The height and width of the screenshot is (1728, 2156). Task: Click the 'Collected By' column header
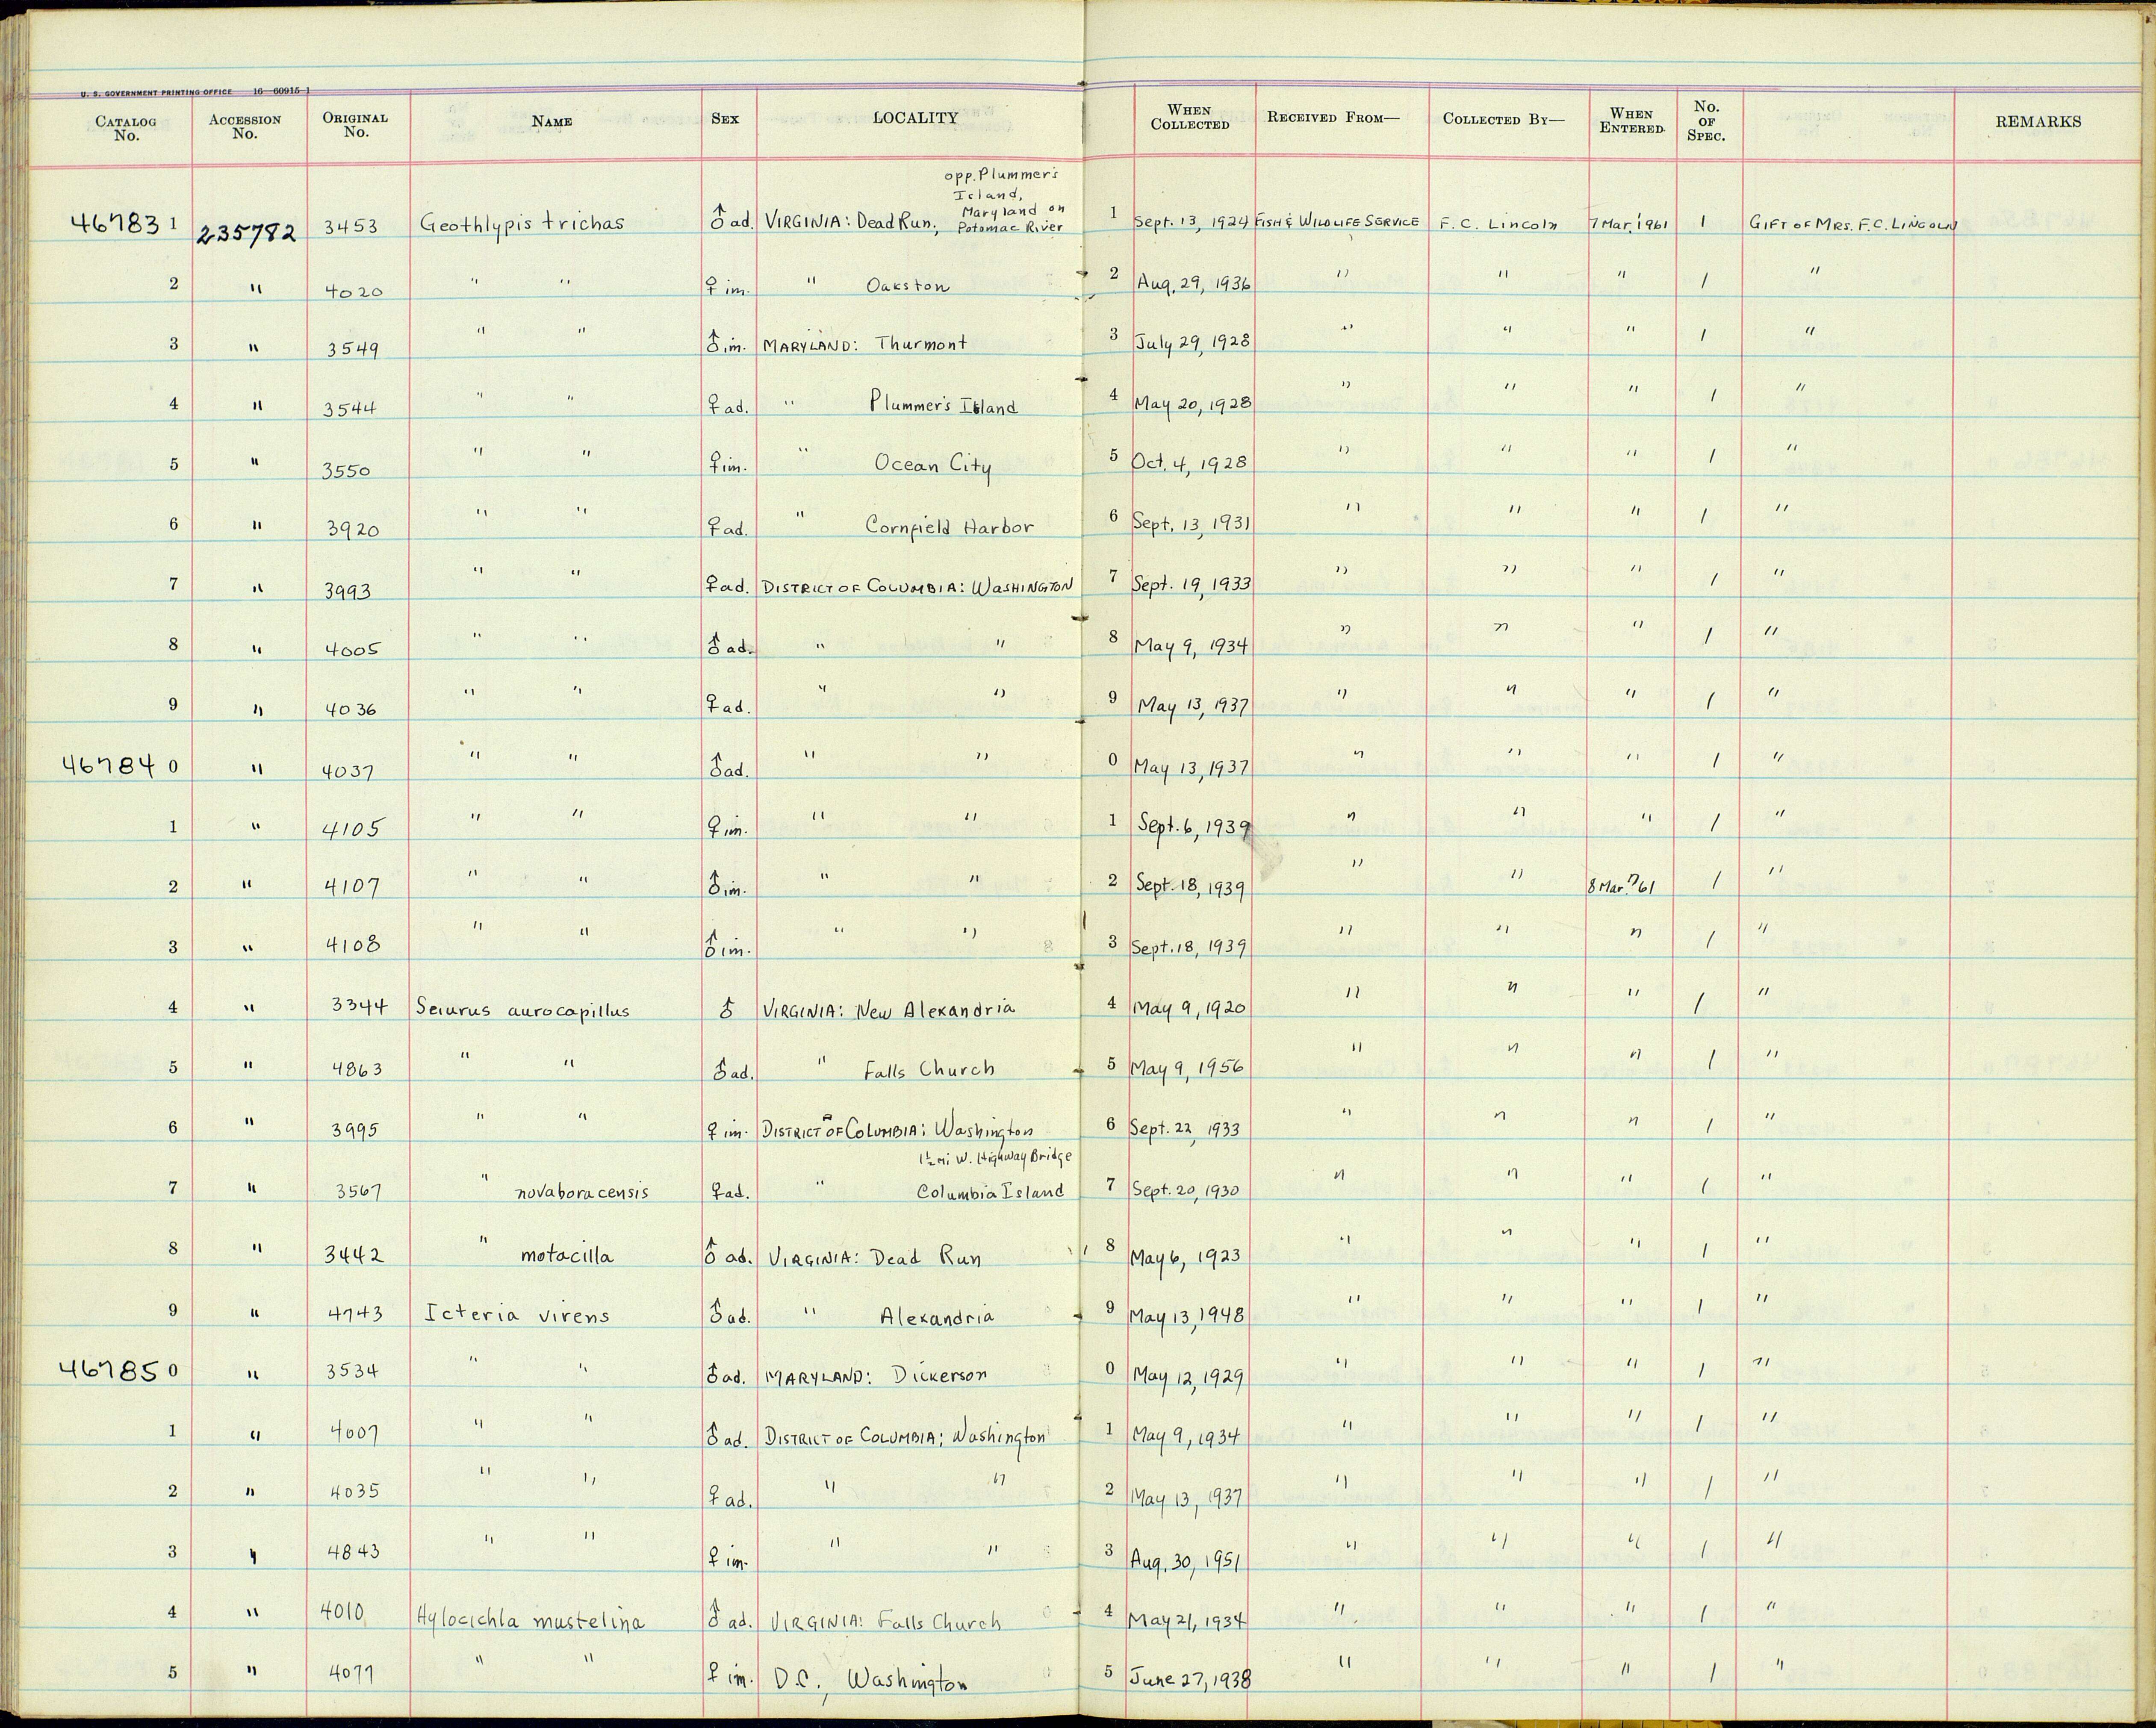click(1504, 118)
